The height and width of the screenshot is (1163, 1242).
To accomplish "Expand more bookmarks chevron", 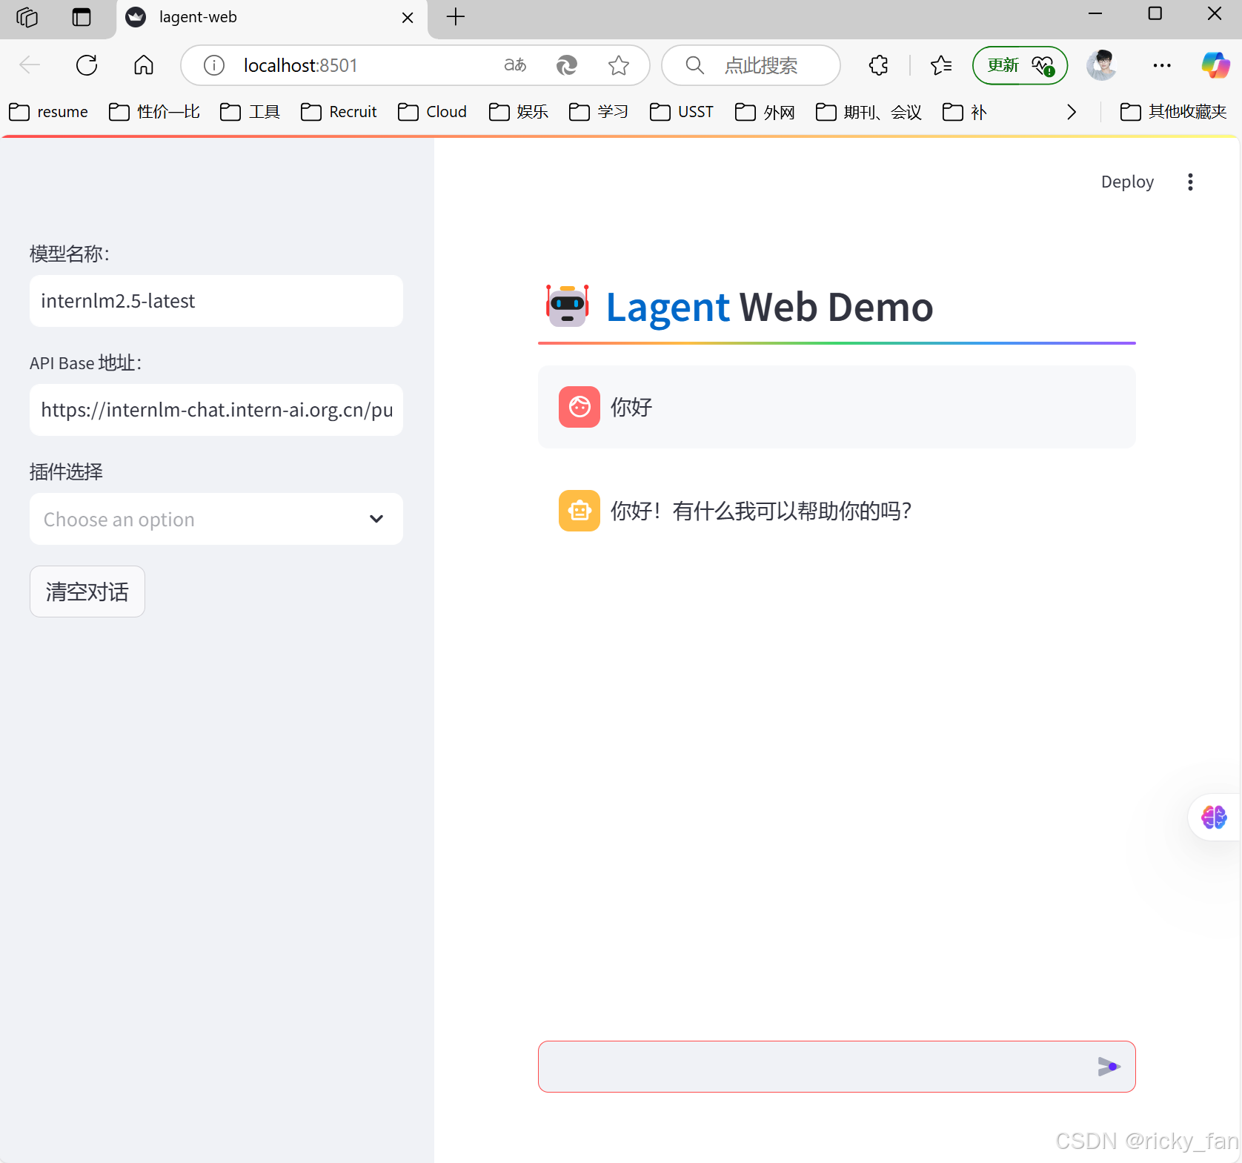I will point(1072,112).
